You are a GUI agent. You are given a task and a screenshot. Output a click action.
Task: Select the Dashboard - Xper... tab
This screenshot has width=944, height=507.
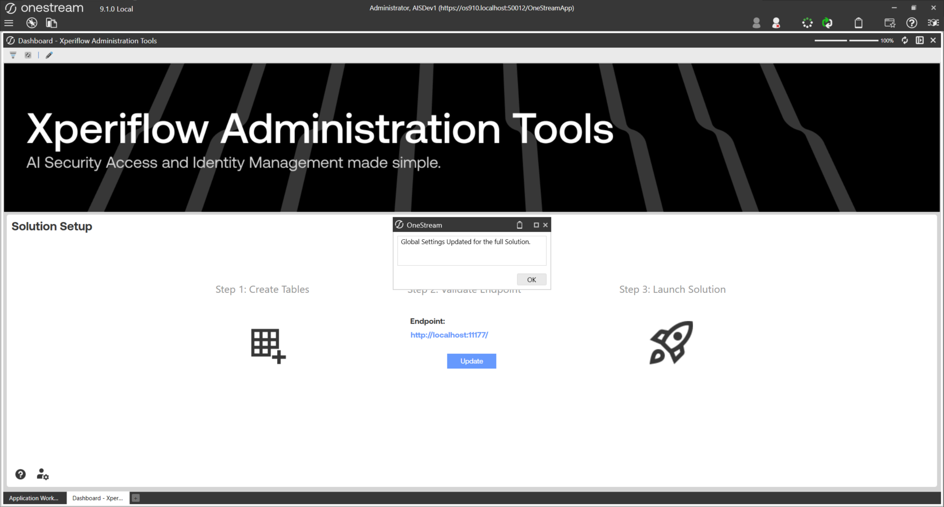tap(97, 498)
